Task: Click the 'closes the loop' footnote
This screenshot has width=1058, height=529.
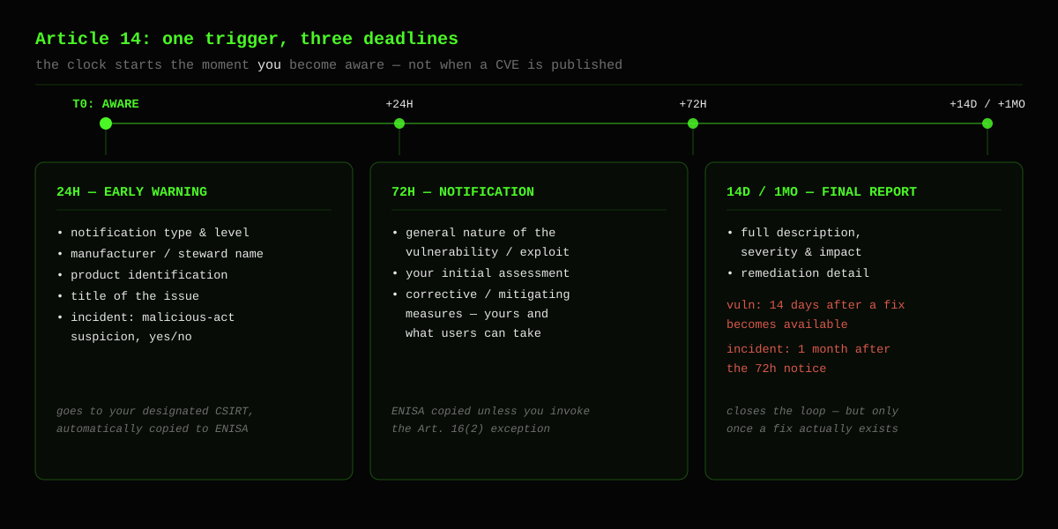Action: coord(812,421)
